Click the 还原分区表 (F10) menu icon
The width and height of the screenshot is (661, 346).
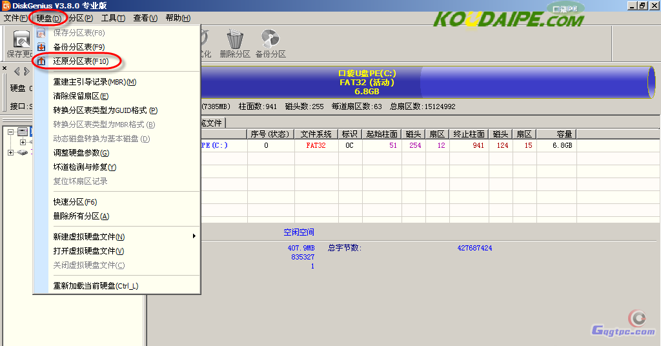pos(41,61)
